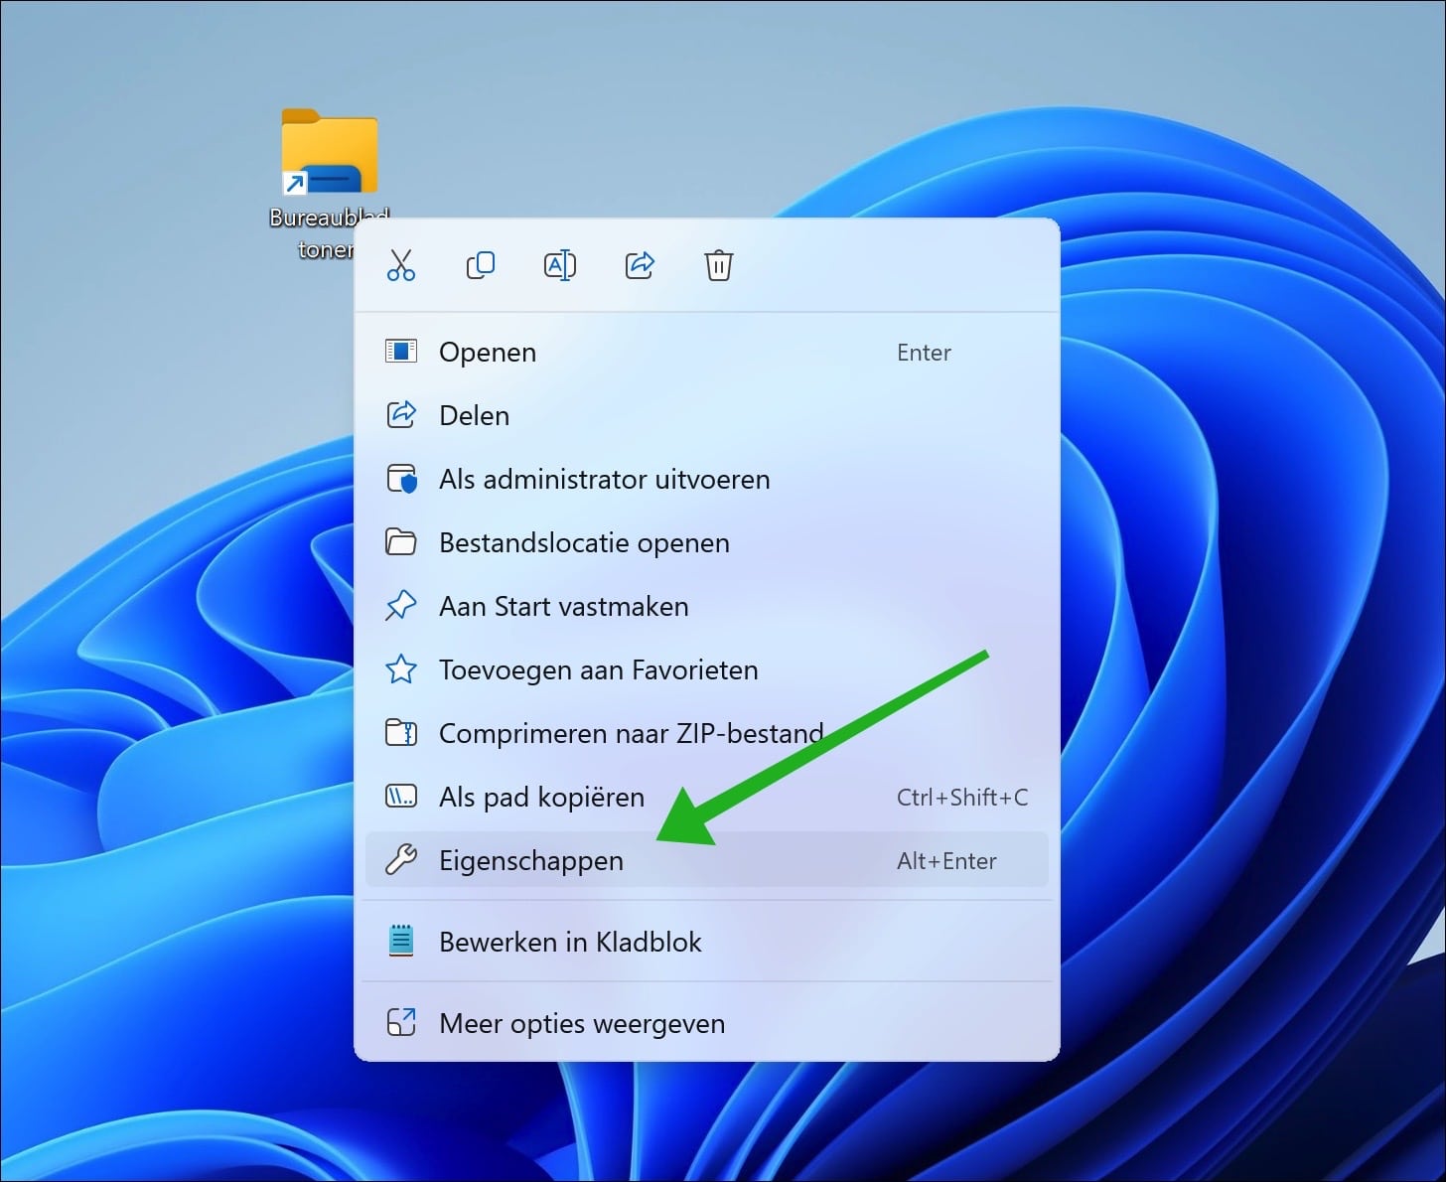Choose Aan Start vastmaken
Image resolution: width=1446 pixels, height=1182 pixels.
[x=563, y=606]
